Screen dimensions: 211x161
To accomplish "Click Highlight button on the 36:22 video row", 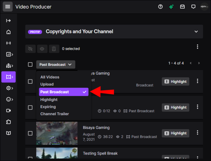I will (x=176, y=133).
